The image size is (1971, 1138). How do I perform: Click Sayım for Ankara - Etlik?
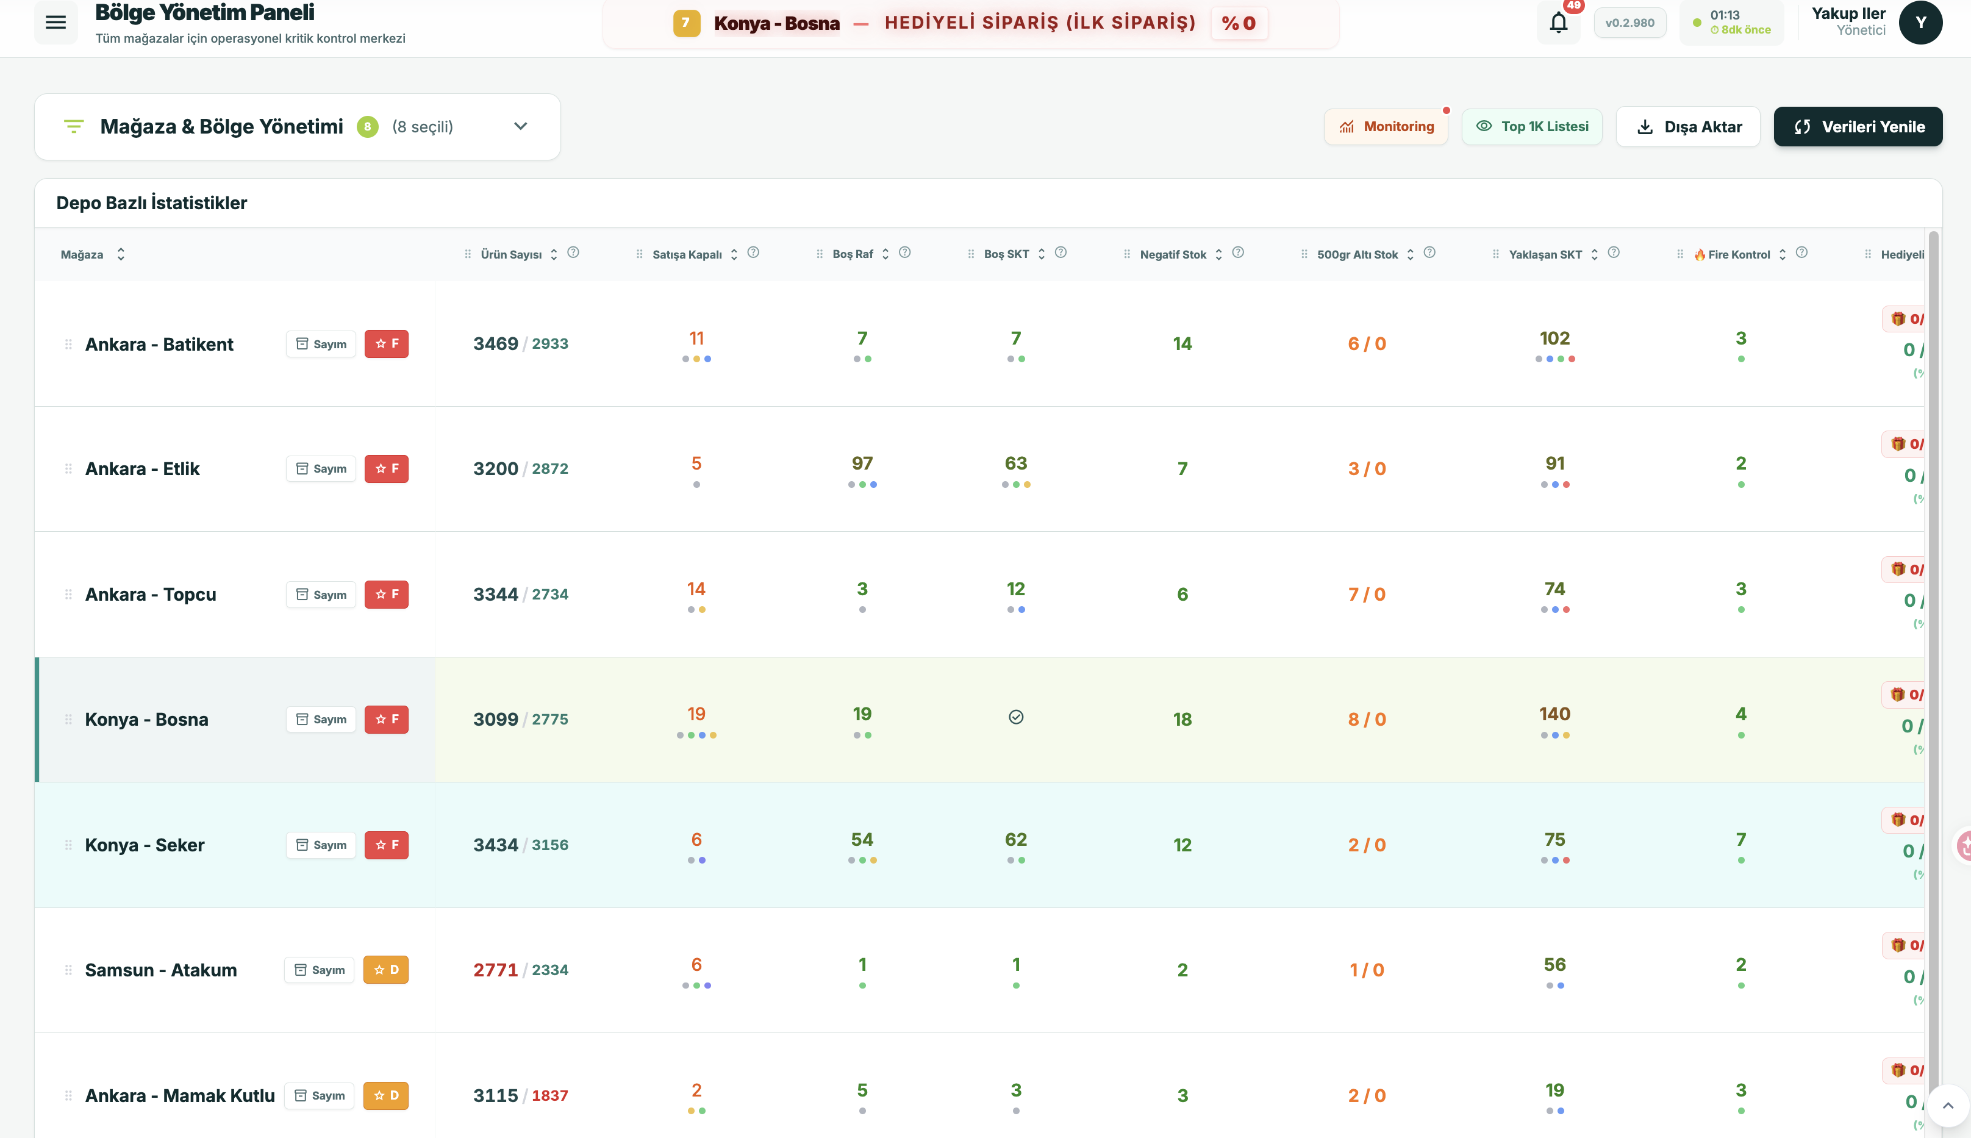coord(321,469)
